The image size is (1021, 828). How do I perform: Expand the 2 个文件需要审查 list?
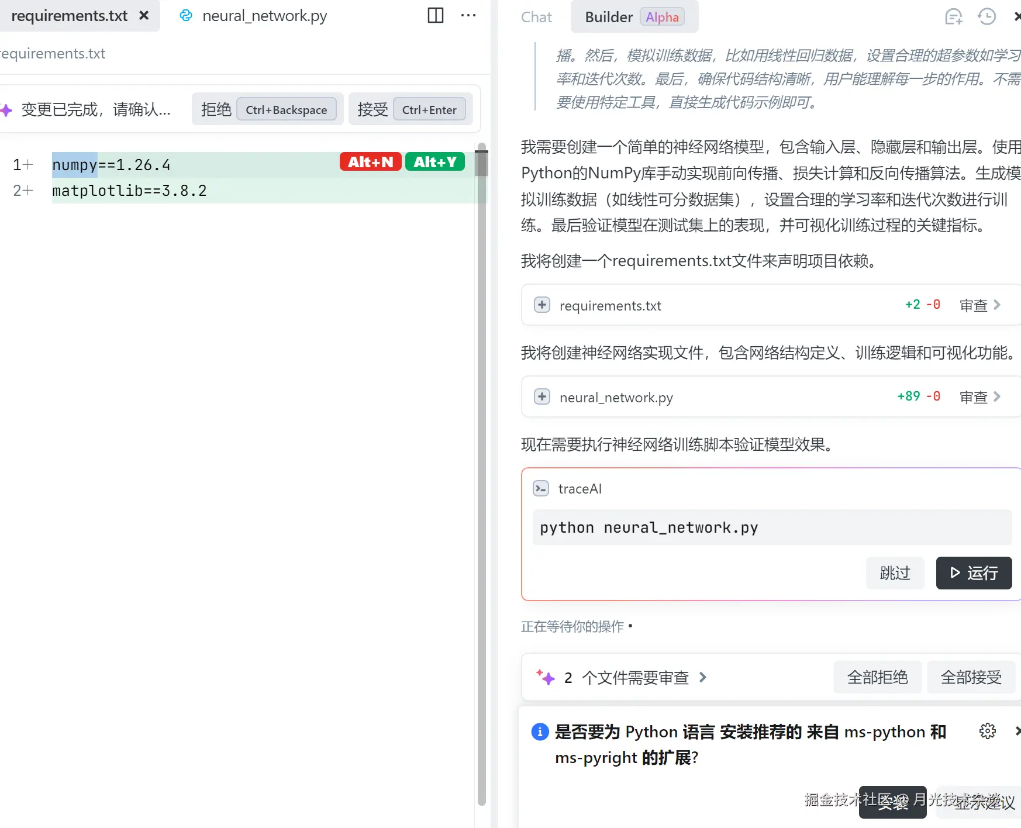(635, 678)
